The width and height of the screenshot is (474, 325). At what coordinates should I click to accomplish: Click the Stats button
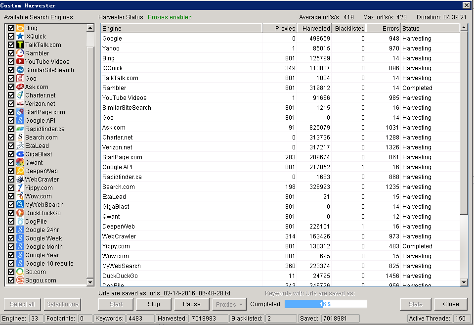pos(416,304)
